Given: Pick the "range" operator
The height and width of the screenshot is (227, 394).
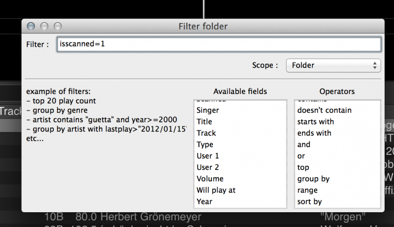Looking at the screenshot, I should [x=307, y=190].
